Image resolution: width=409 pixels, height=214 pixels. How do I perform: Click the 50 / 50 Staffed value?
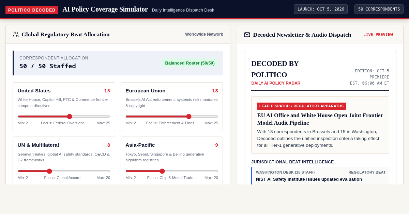48,66
